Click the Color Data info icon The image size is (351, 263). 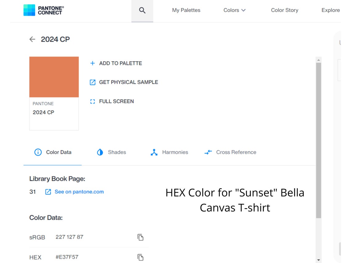click(x=38, y=152)
